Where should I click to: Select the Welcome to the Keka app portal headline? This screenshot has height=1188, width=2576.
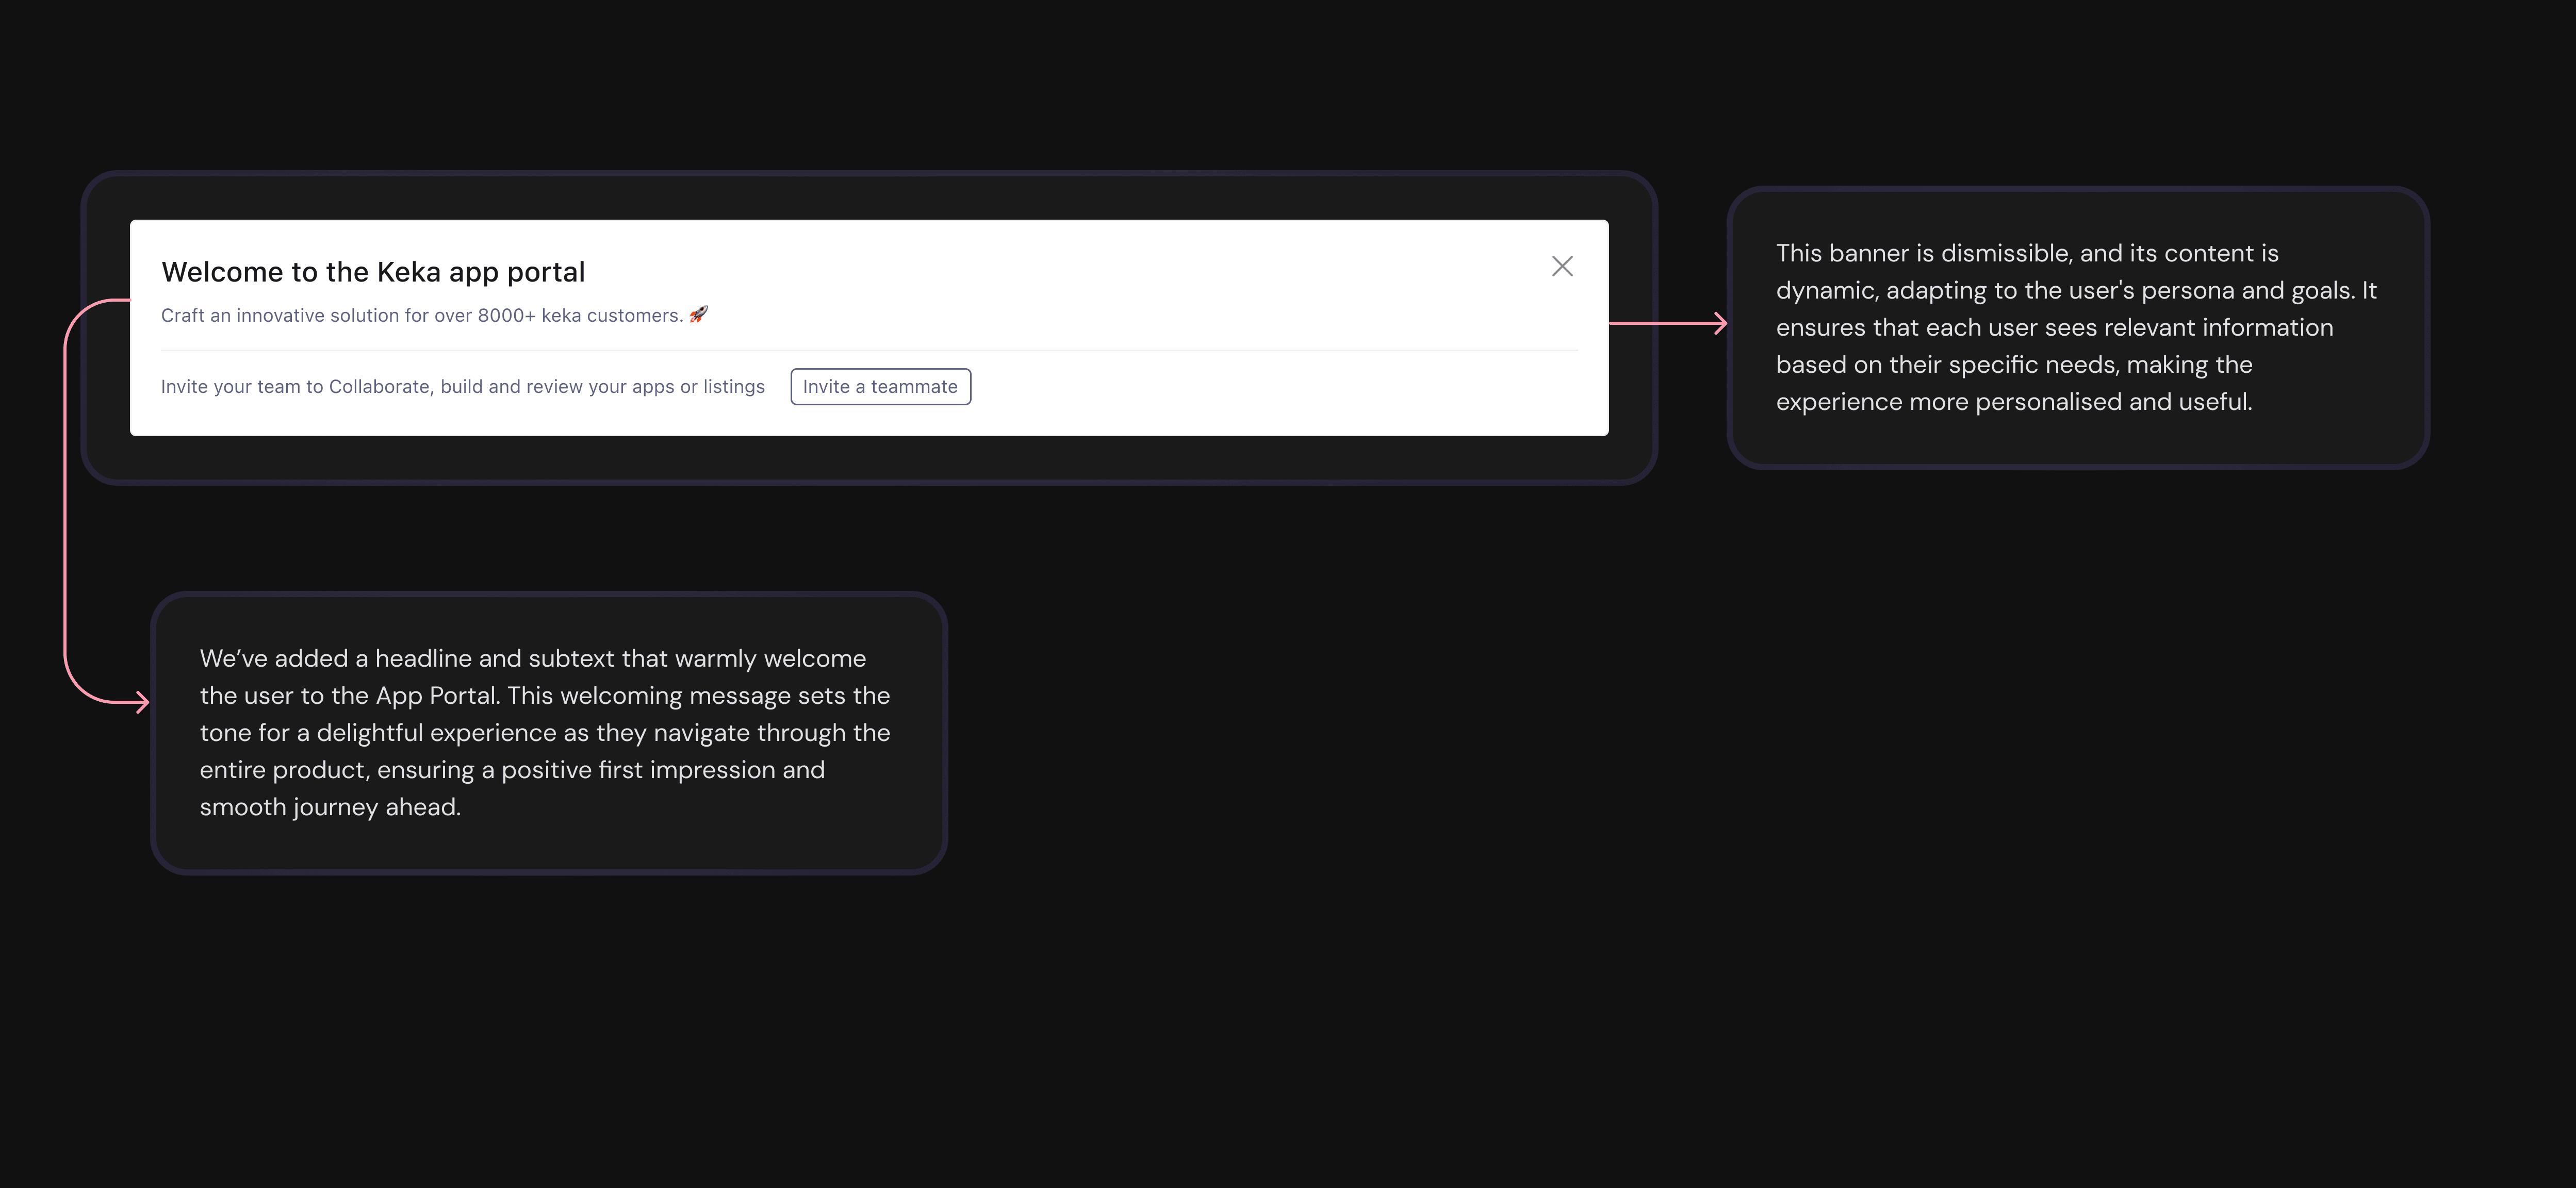[x=373, y=272]
